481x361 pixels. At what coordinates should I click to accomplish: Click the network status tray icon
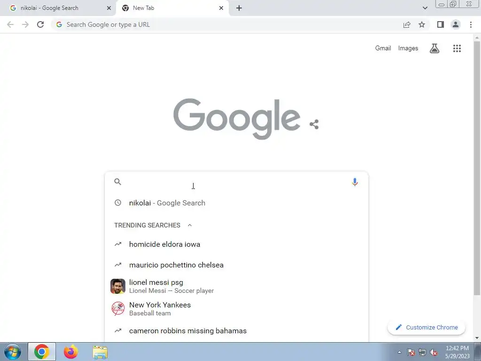tap(422, 352)
